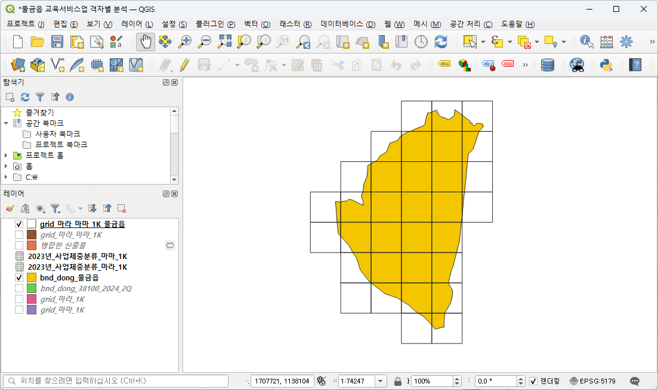This screenshot has height=390, width=658.
Task: Open the attribute table/field calculator icon
Action: tap(606, 42)
